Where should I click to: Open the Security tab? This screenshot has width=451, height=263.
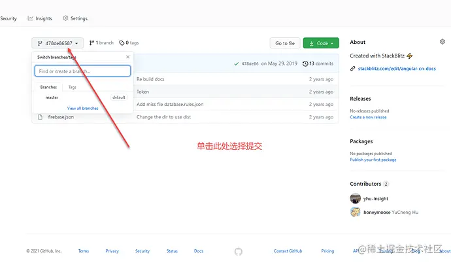[8, 18]
